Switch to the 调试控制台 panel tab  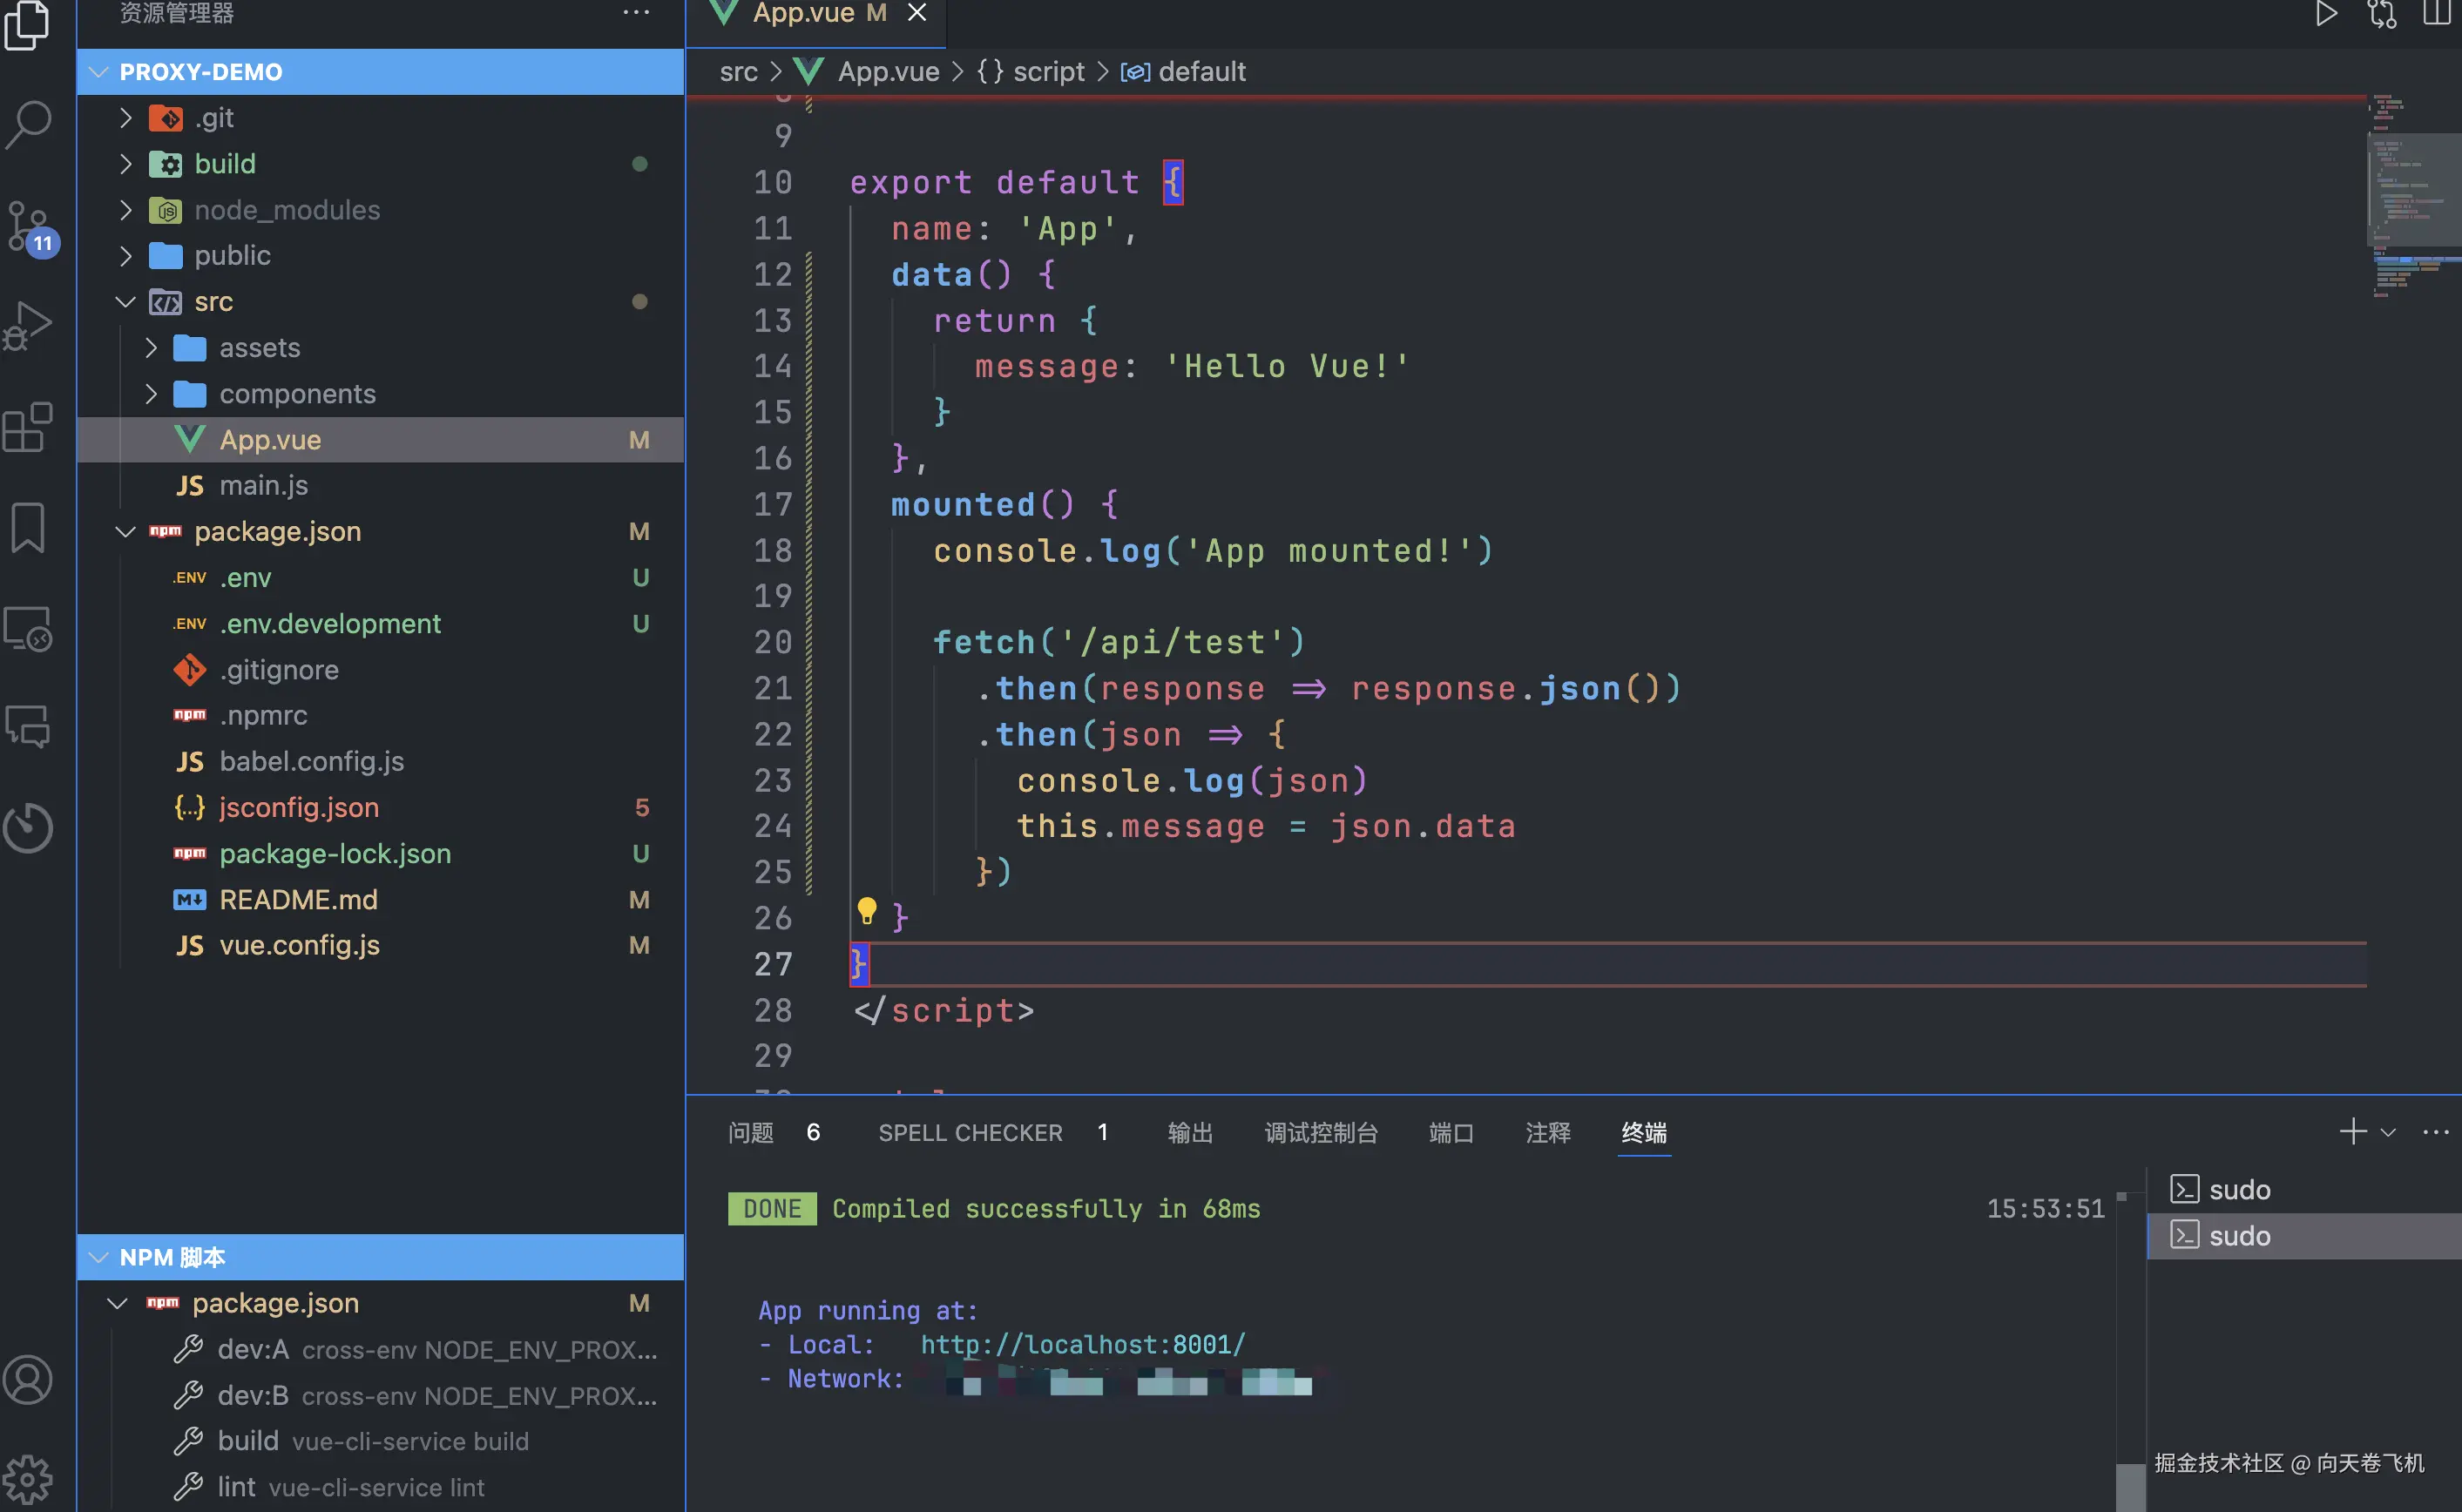[1320, 1133]
